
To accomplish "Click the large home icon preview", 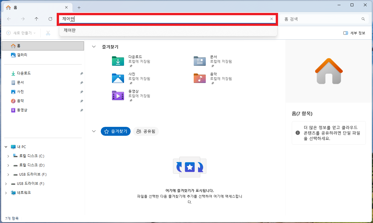I will pos(328,71).
